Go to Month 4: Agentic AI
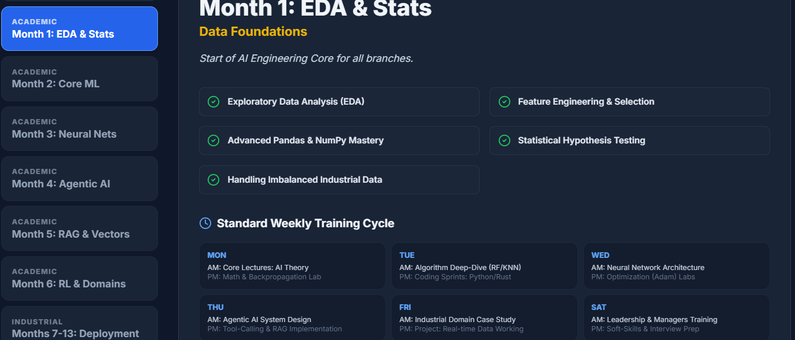The height and width of the screenshot is (340, 795). 79,179
